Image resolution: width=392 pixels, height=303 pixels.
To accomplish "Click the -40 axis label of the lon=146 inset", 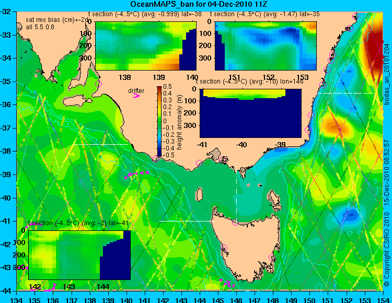I will 241,145.
